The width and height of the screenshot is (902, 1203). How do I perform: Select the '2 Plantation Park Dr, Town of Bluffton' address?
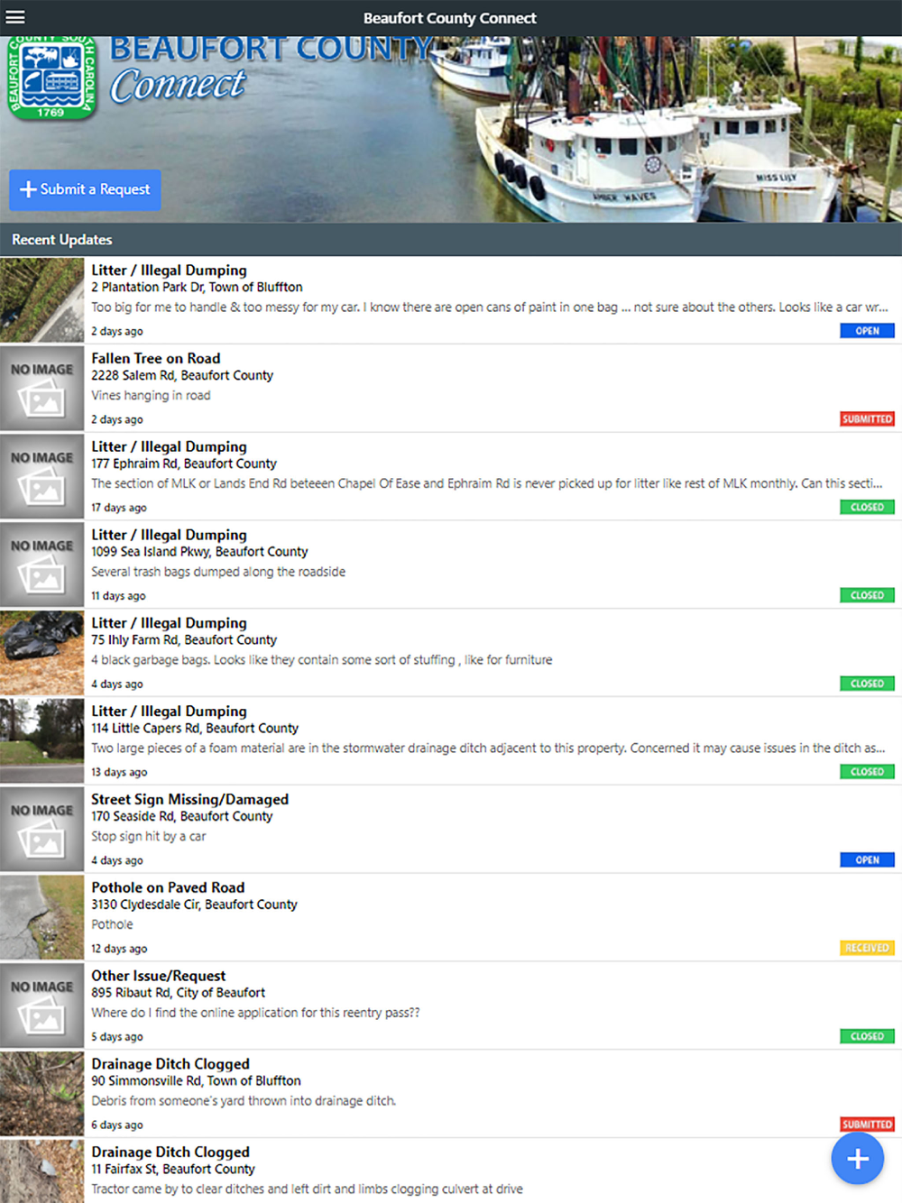click(x=197, y=287)
